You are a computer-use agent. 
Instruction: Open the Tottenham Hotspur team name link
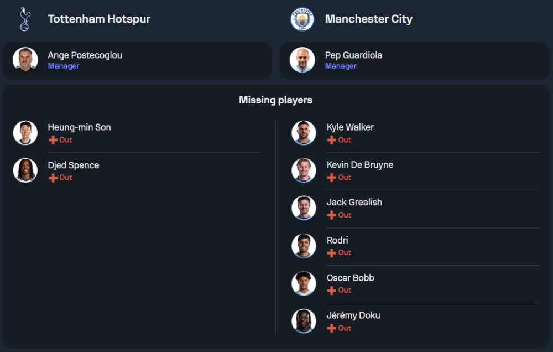[x=99, y=19]
